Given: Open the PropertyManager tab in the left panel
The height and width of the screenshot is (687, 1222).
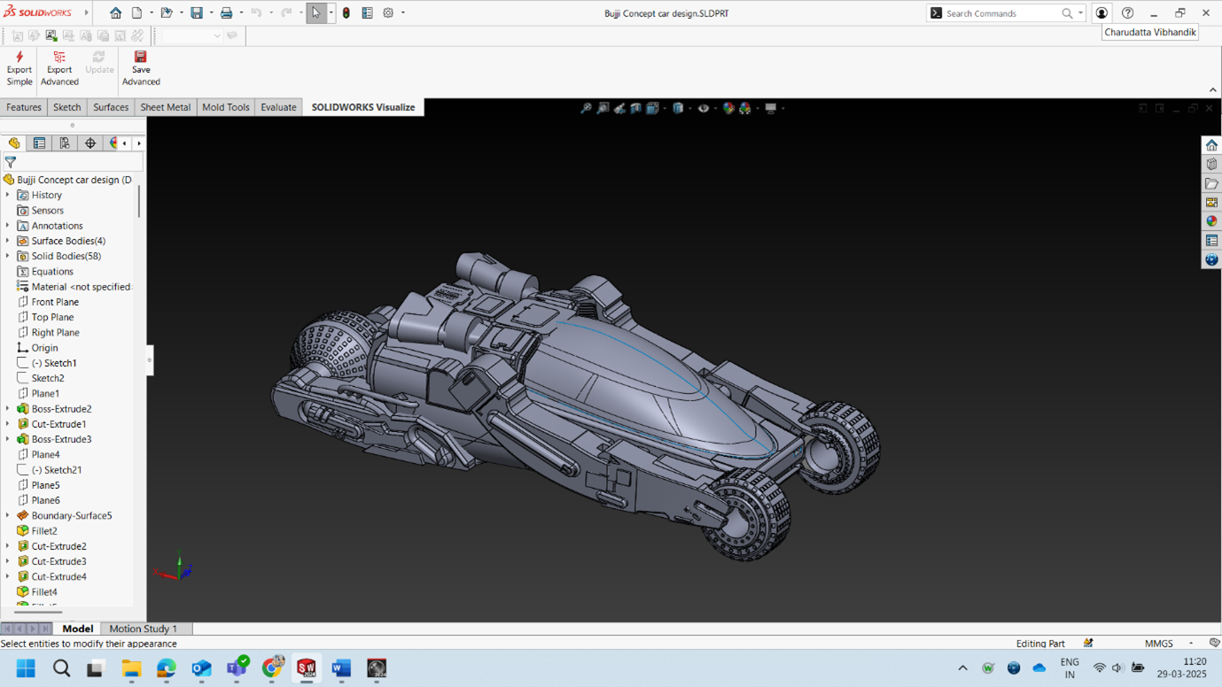Looking at the screenshot, I should (x=39, y=143).
